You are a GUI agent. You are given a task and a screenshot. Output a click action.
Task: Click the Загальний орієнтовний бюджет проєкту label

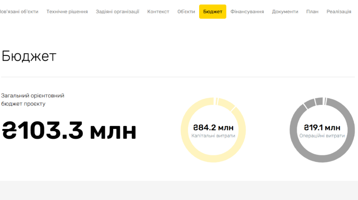click(33, 100)
